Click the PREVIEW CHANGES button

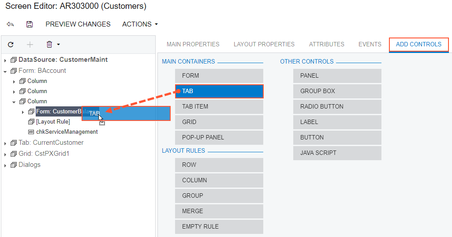click(x=78, y=24)
